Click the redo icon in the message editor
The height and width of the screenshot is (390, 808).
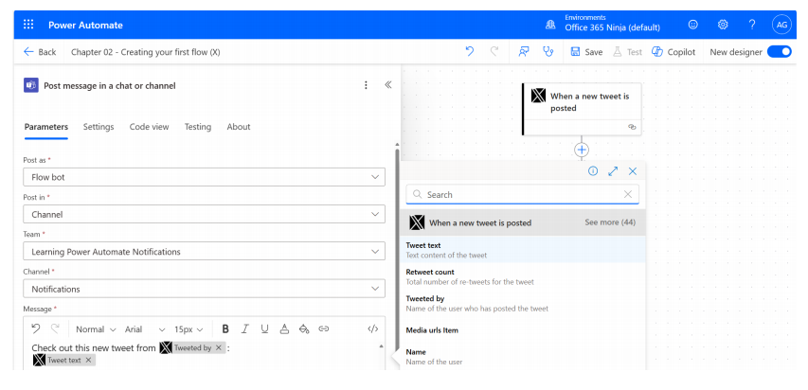(x=55, y=328)
